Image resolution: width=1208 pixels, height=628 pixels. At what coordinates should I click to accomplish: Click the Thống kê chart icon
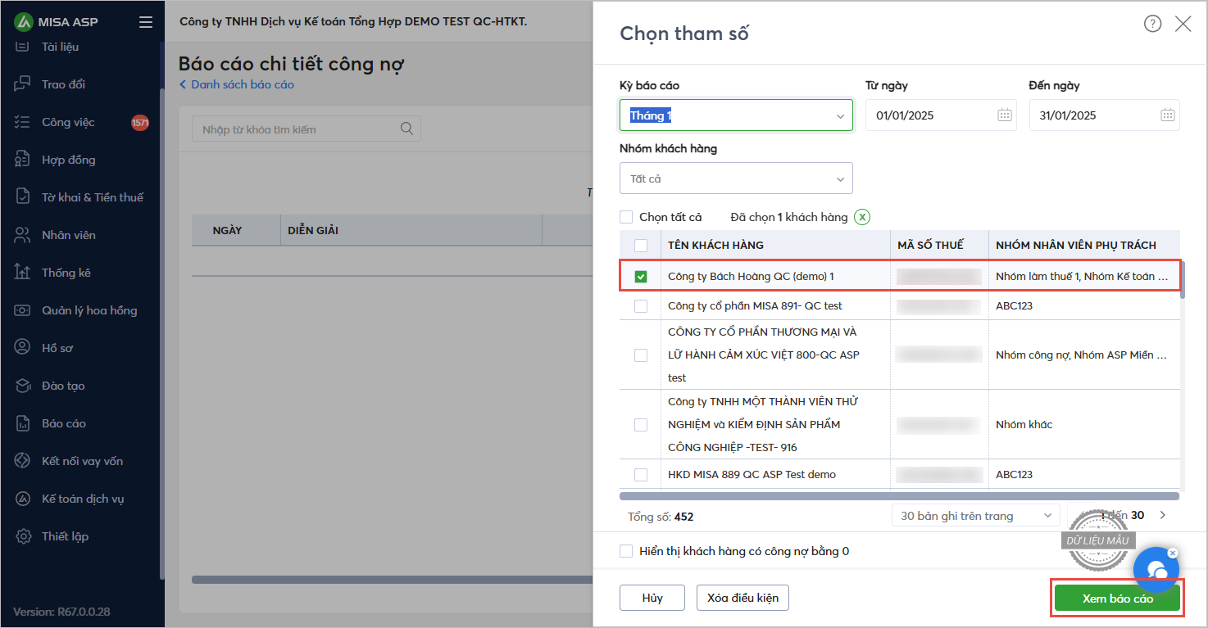(x=22, y=273)
